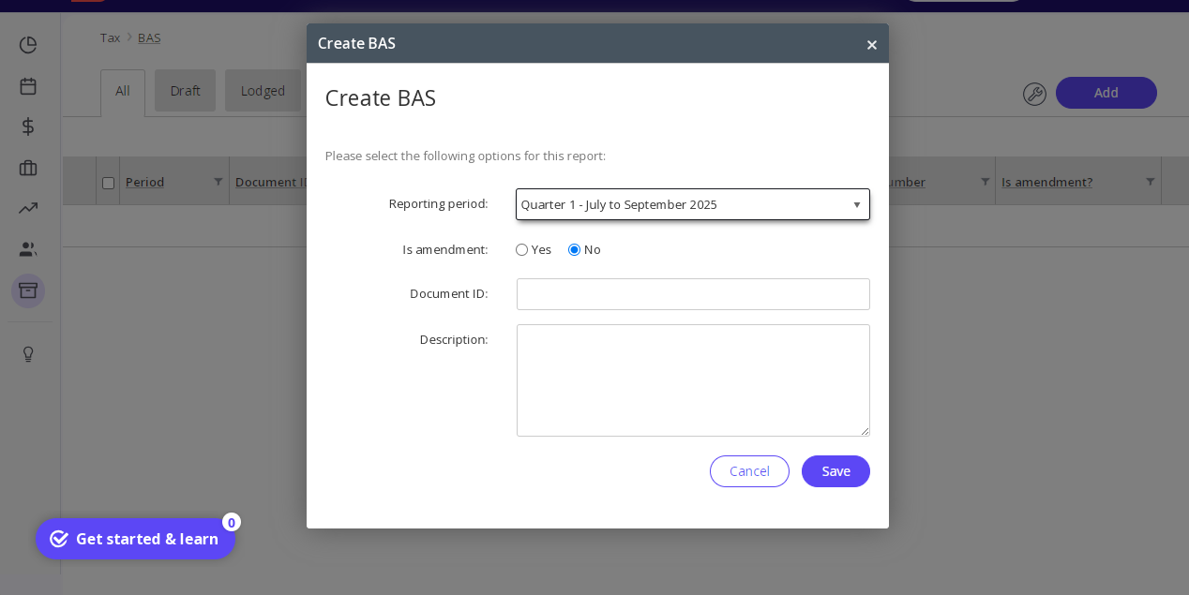The height and width of the screenshot is (595, 1189).
Task: Switch to the All tab
Action: pos(123,92)
